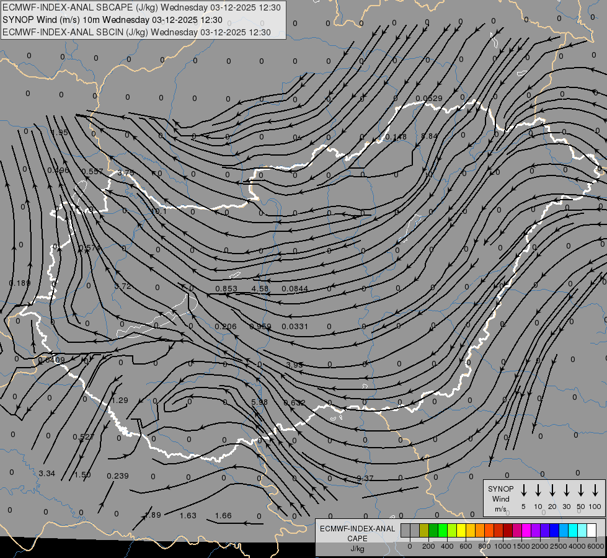
Task: Click the 400 tick label on CAPE scale
Action: 447,546
